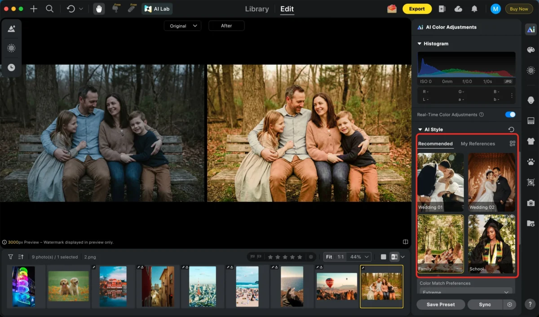
Task: Open the Original comparison dropdown above the canvas
Action: click(182, 26)
